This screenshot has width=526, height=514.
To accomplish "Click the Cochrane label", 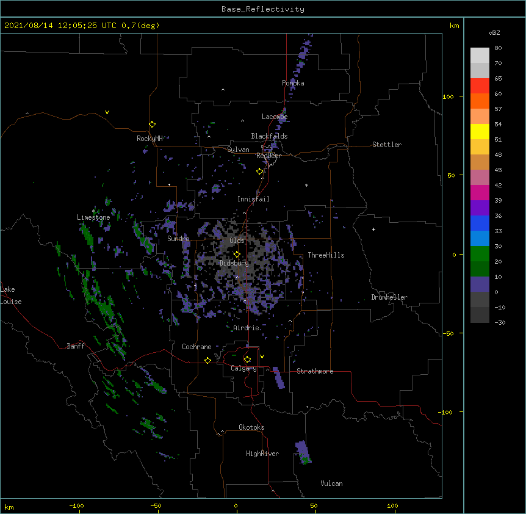I will pyautogui.click(x=196, y=347).
